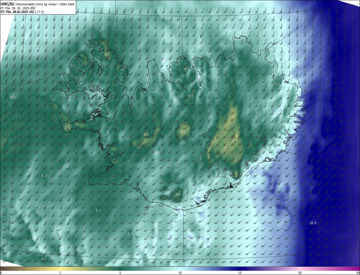Viewport: 360px width, 275px height.
Task: Click the yellow colorbar segment above tick 1
Action: (x=60, y=269)
